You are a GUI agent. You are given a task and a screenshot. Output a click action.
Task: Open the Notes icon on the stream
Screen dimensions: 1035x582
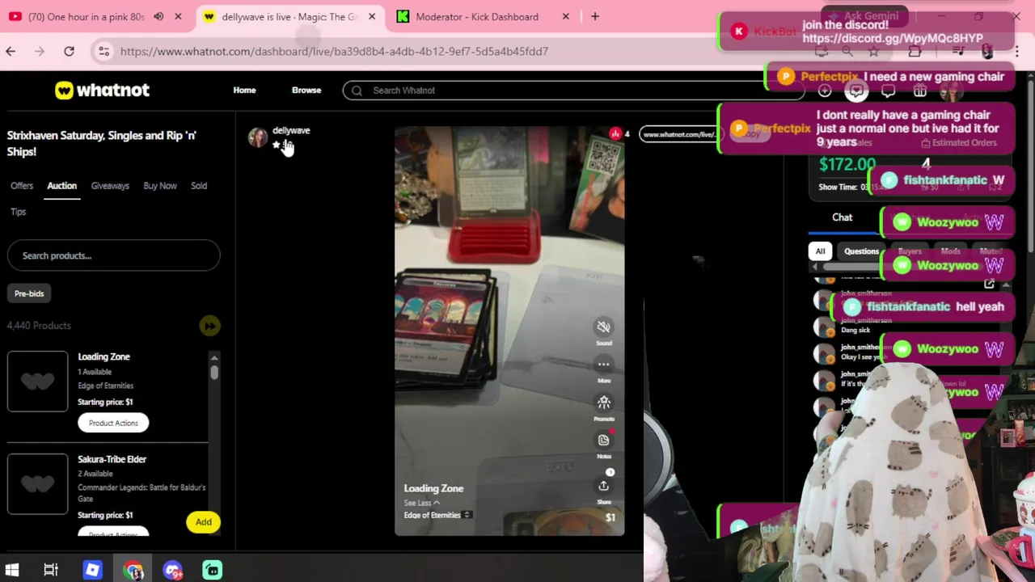click(603, 440)
